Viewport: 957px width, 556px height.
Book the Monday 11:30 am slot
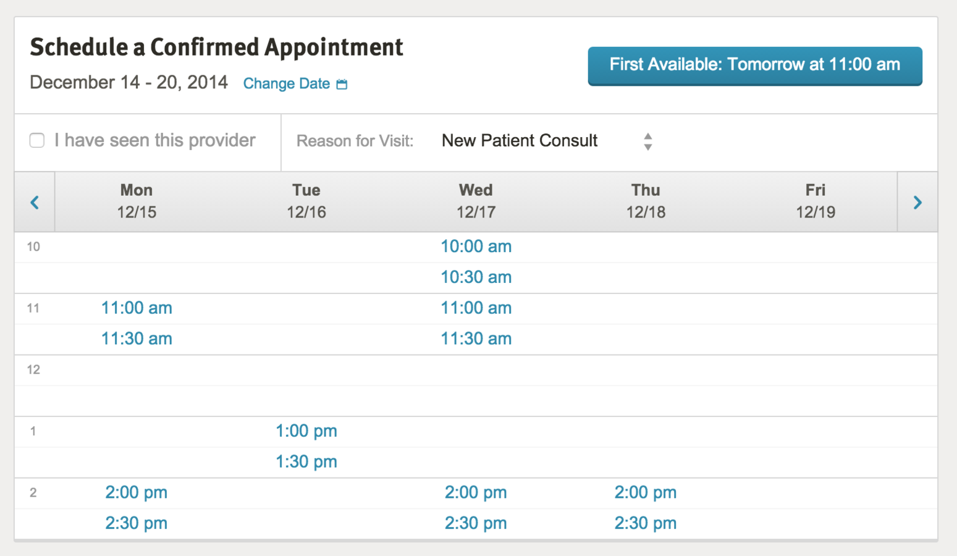(x=137, y=339)
